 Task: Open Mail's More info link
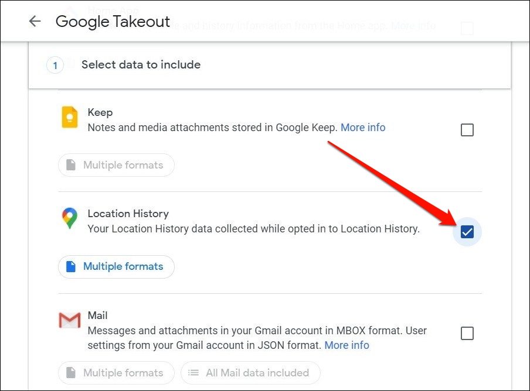(x=347, y=345)
